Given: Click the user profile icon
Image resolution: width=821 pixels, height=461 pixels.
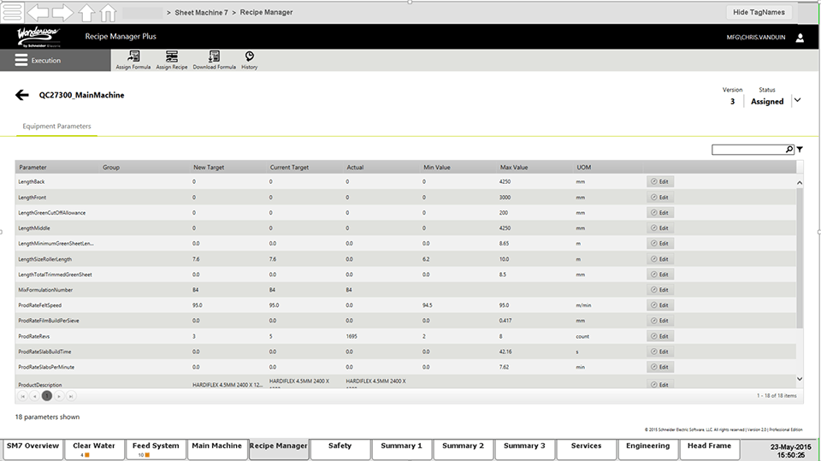Looking at the screenshot, I should point(800,38).
